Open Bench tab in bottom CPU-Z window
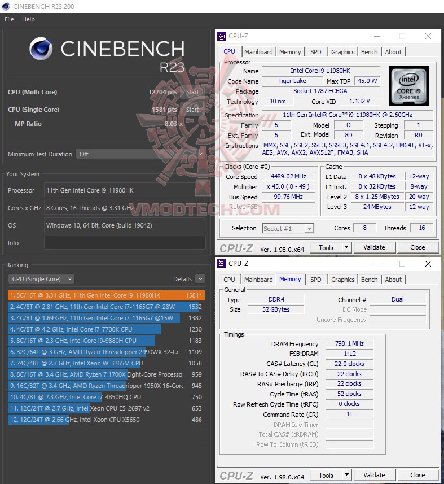Viewport: 444px width, 484px height. click(x=369, y=280)
